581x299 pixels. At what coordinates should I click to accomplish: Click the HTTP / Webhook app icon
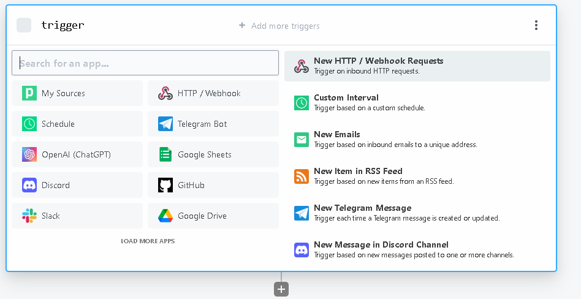[165, 93]
